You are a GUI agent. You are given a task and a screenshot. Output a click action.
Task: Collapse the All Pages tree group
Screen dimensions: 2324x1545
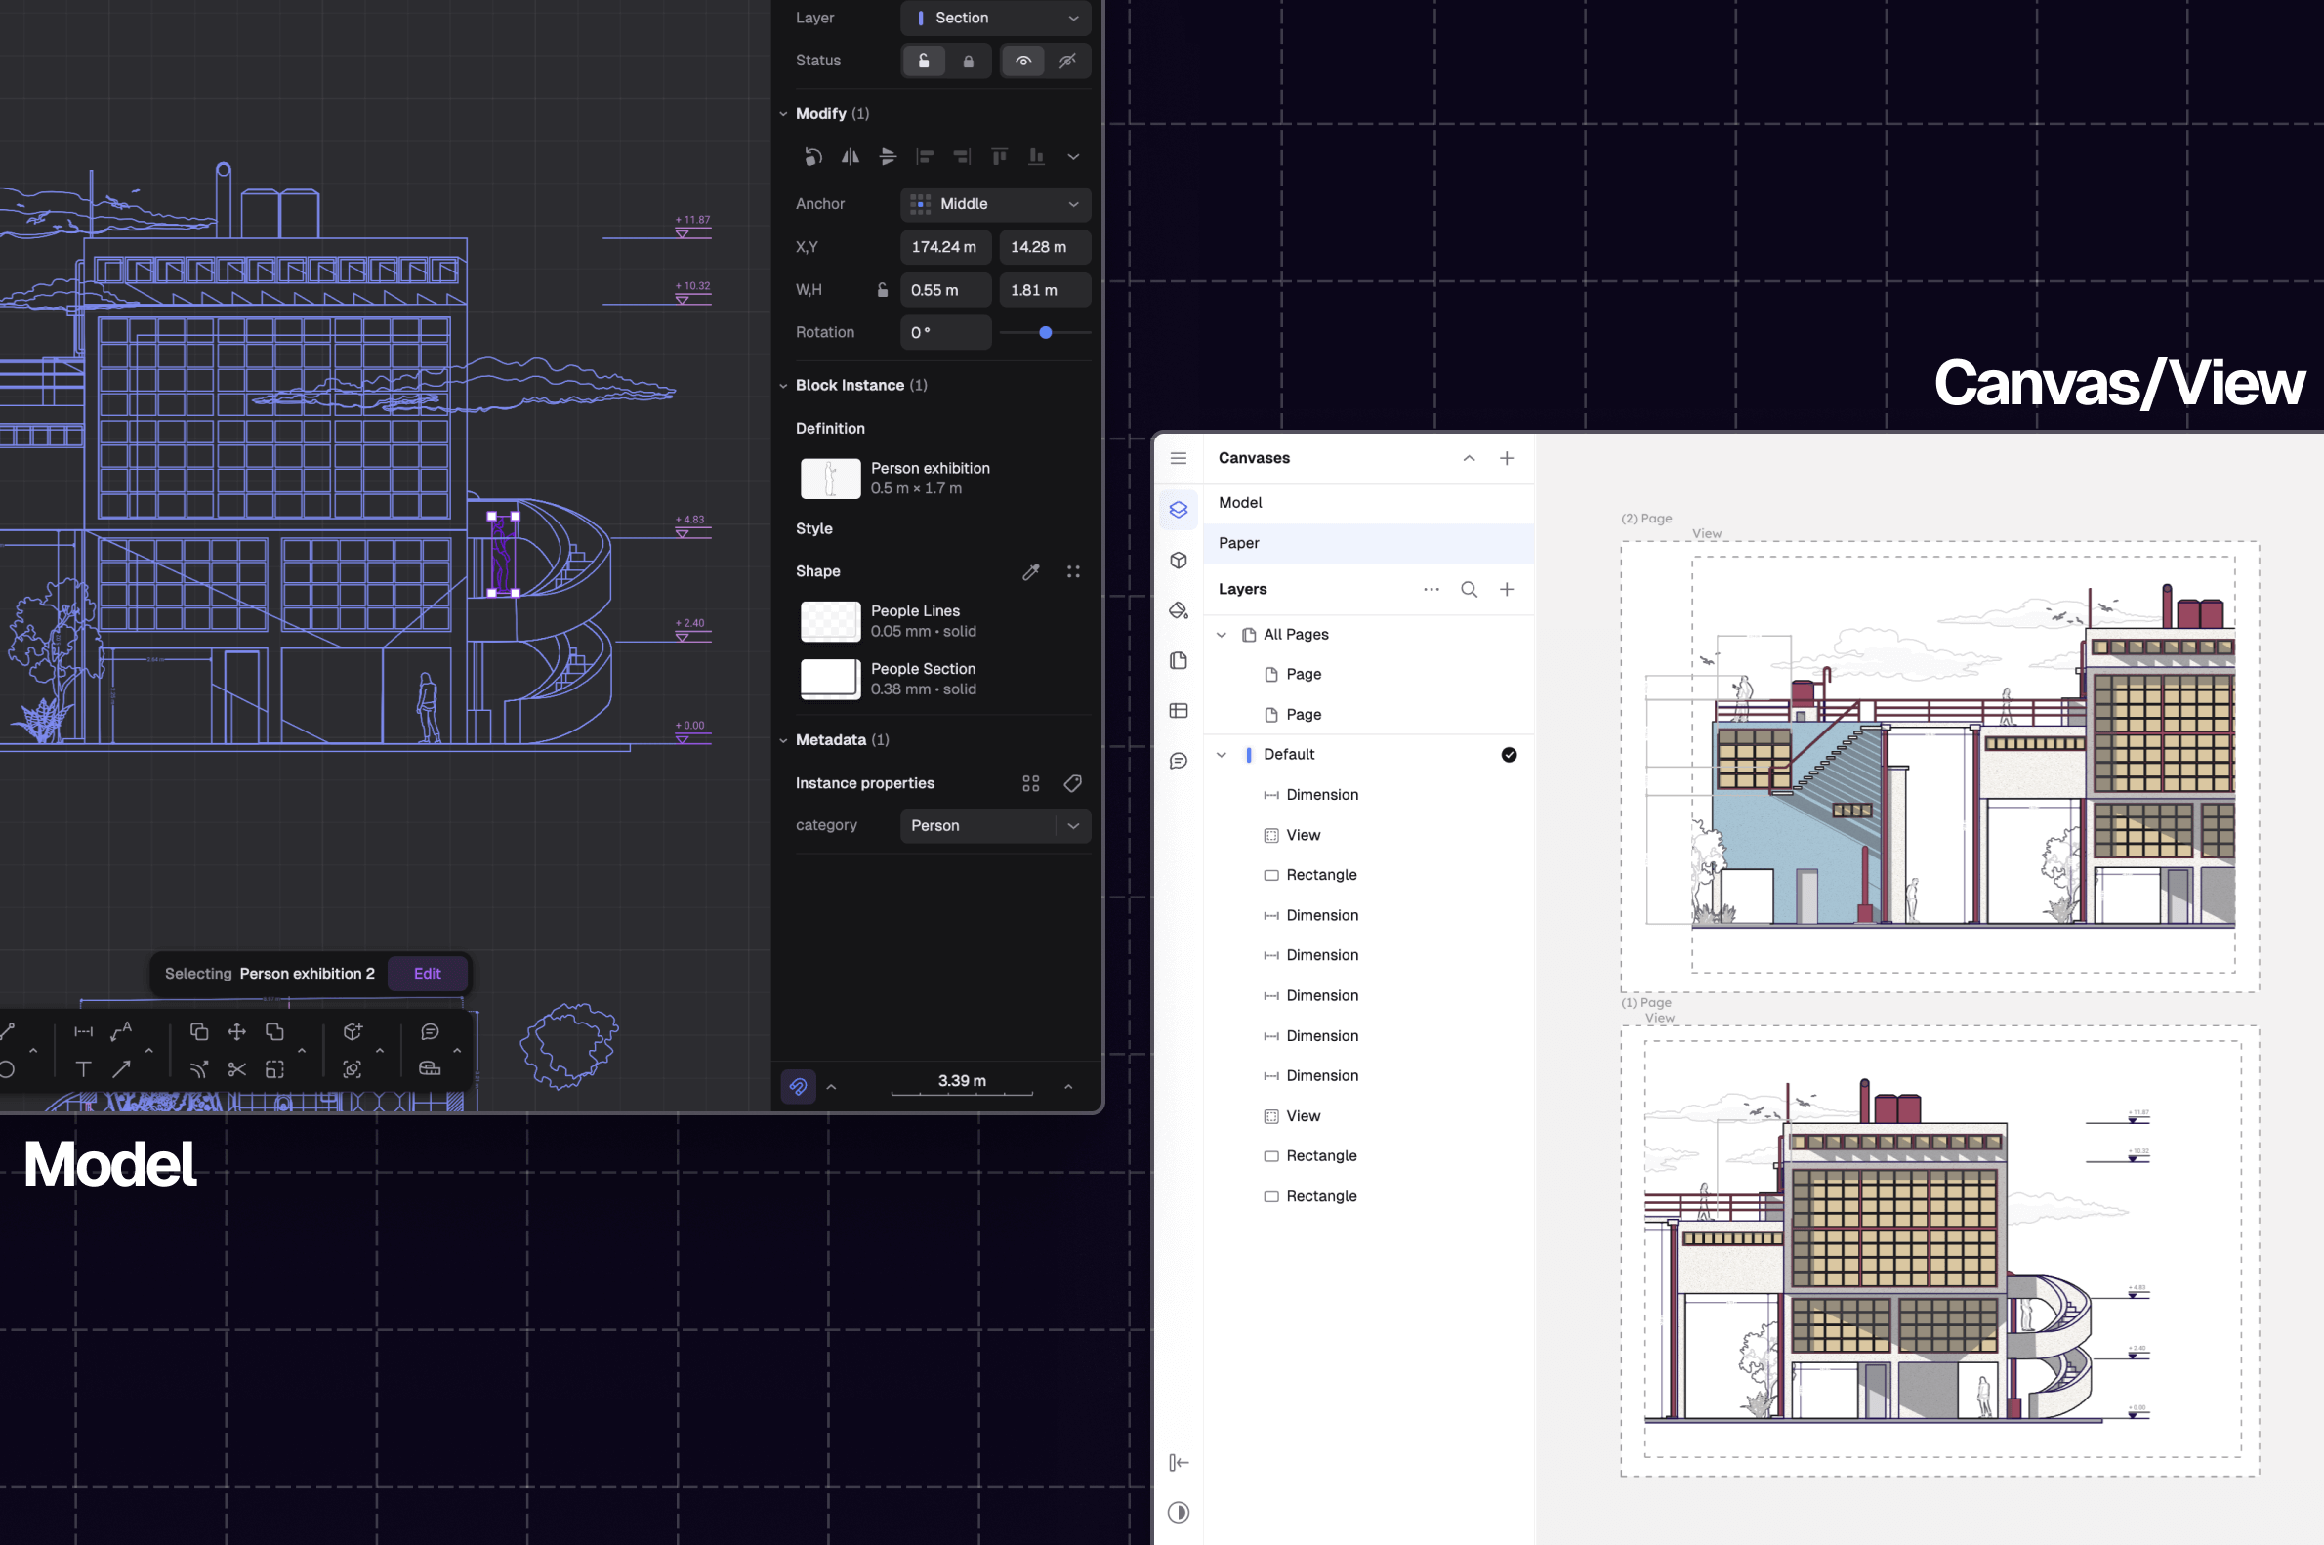(1221, 635)
